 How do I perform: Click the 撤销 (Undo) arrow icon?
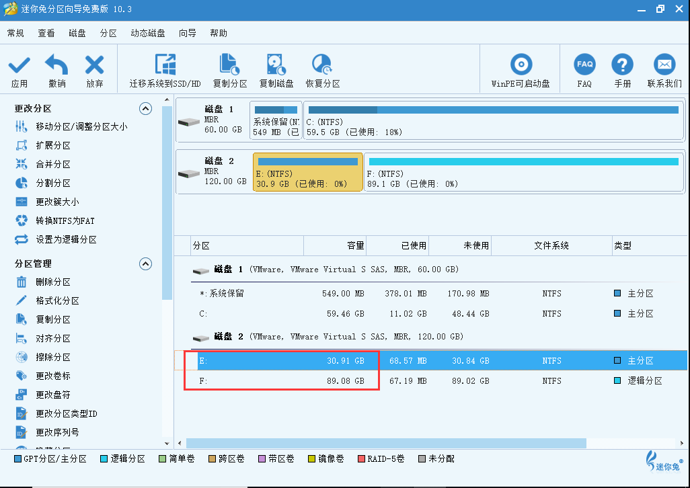[56, 65]
